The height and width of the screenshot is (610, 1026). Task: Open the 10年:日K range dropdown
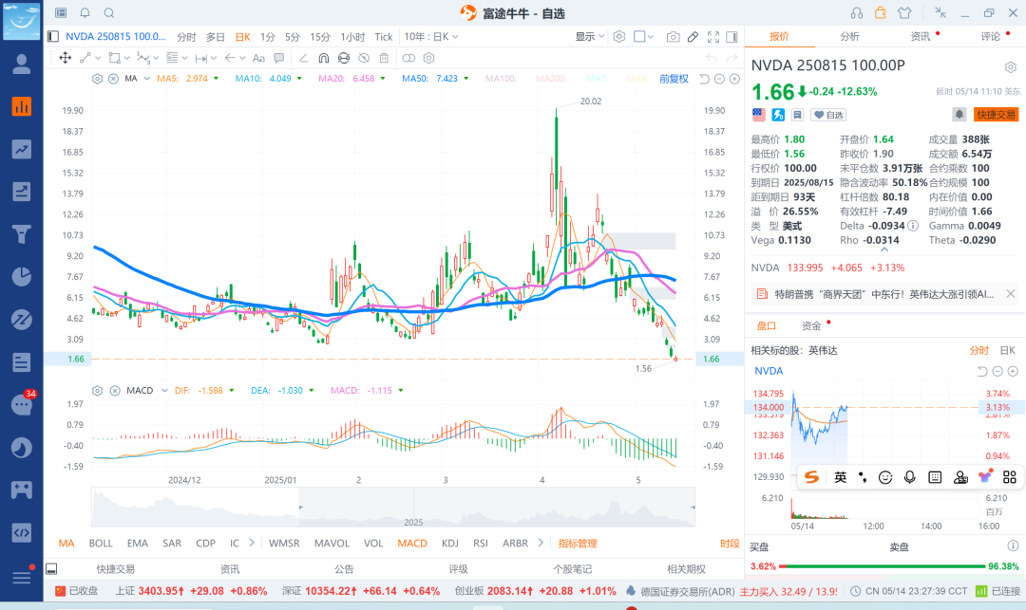431,37
